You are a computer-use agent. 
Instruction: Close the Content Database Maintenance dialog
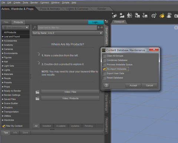point(154,49)
